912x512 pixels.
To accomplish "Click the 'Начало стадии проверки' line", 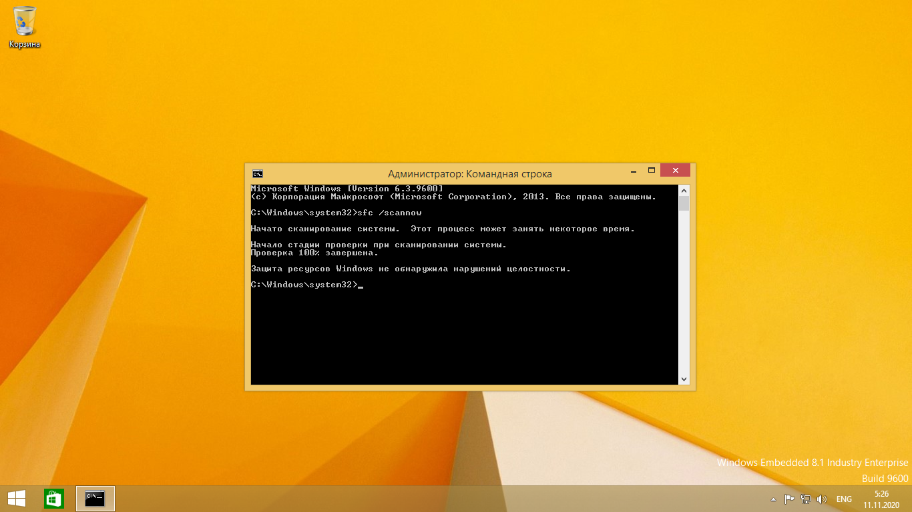I will (x=379, y=245).
